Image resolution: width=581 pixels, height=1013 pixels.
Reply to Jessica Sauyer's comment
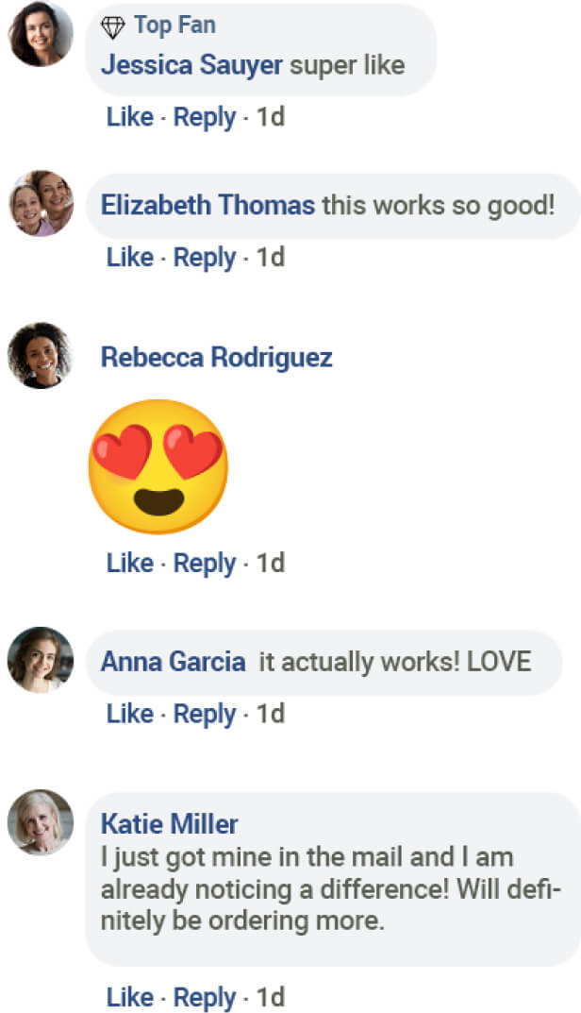(205, 117)
